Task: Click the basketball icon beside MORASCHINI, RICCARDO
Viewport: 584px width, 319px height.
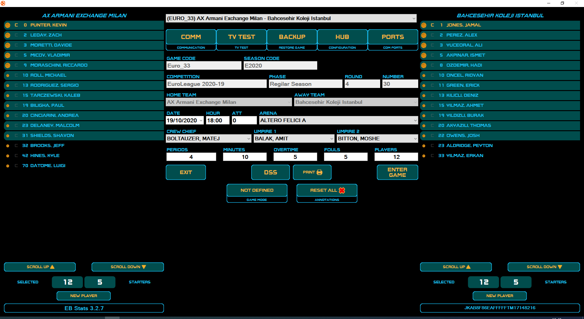Action: [x=8, y=65]
